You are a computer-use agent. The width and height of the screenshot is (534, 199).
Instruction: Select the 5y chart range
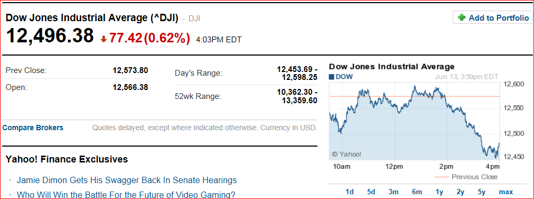(481, 192)
